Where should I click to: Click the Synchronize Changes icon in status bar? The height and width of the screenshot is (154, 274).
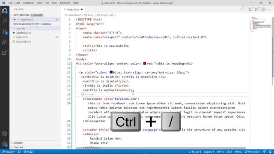click(19, 152)
